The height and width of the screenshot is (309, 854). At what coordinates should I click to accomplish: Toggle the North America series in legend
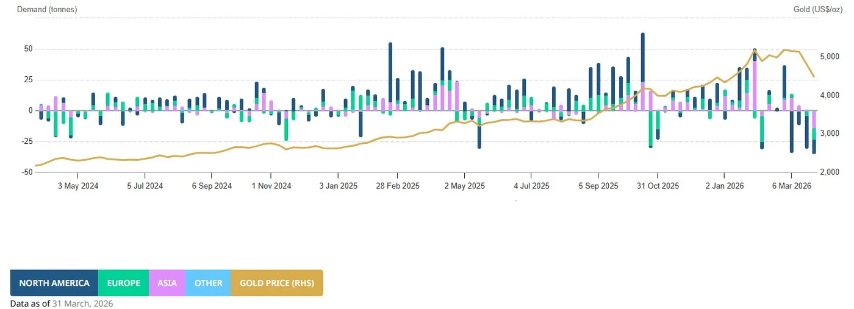(x=54, y=283)
